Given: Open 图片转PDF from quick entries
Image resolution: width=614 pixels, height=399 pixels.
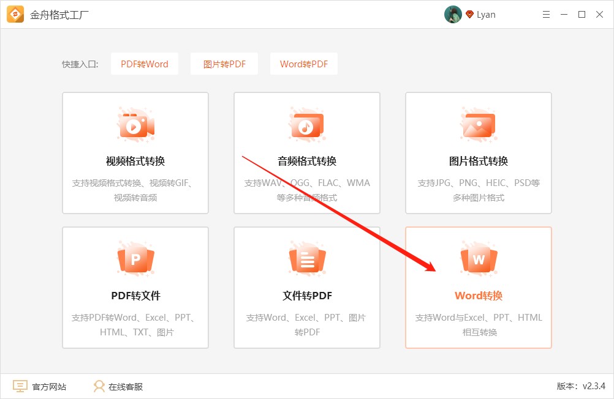Looking at the screenshot, I should 224,64.
